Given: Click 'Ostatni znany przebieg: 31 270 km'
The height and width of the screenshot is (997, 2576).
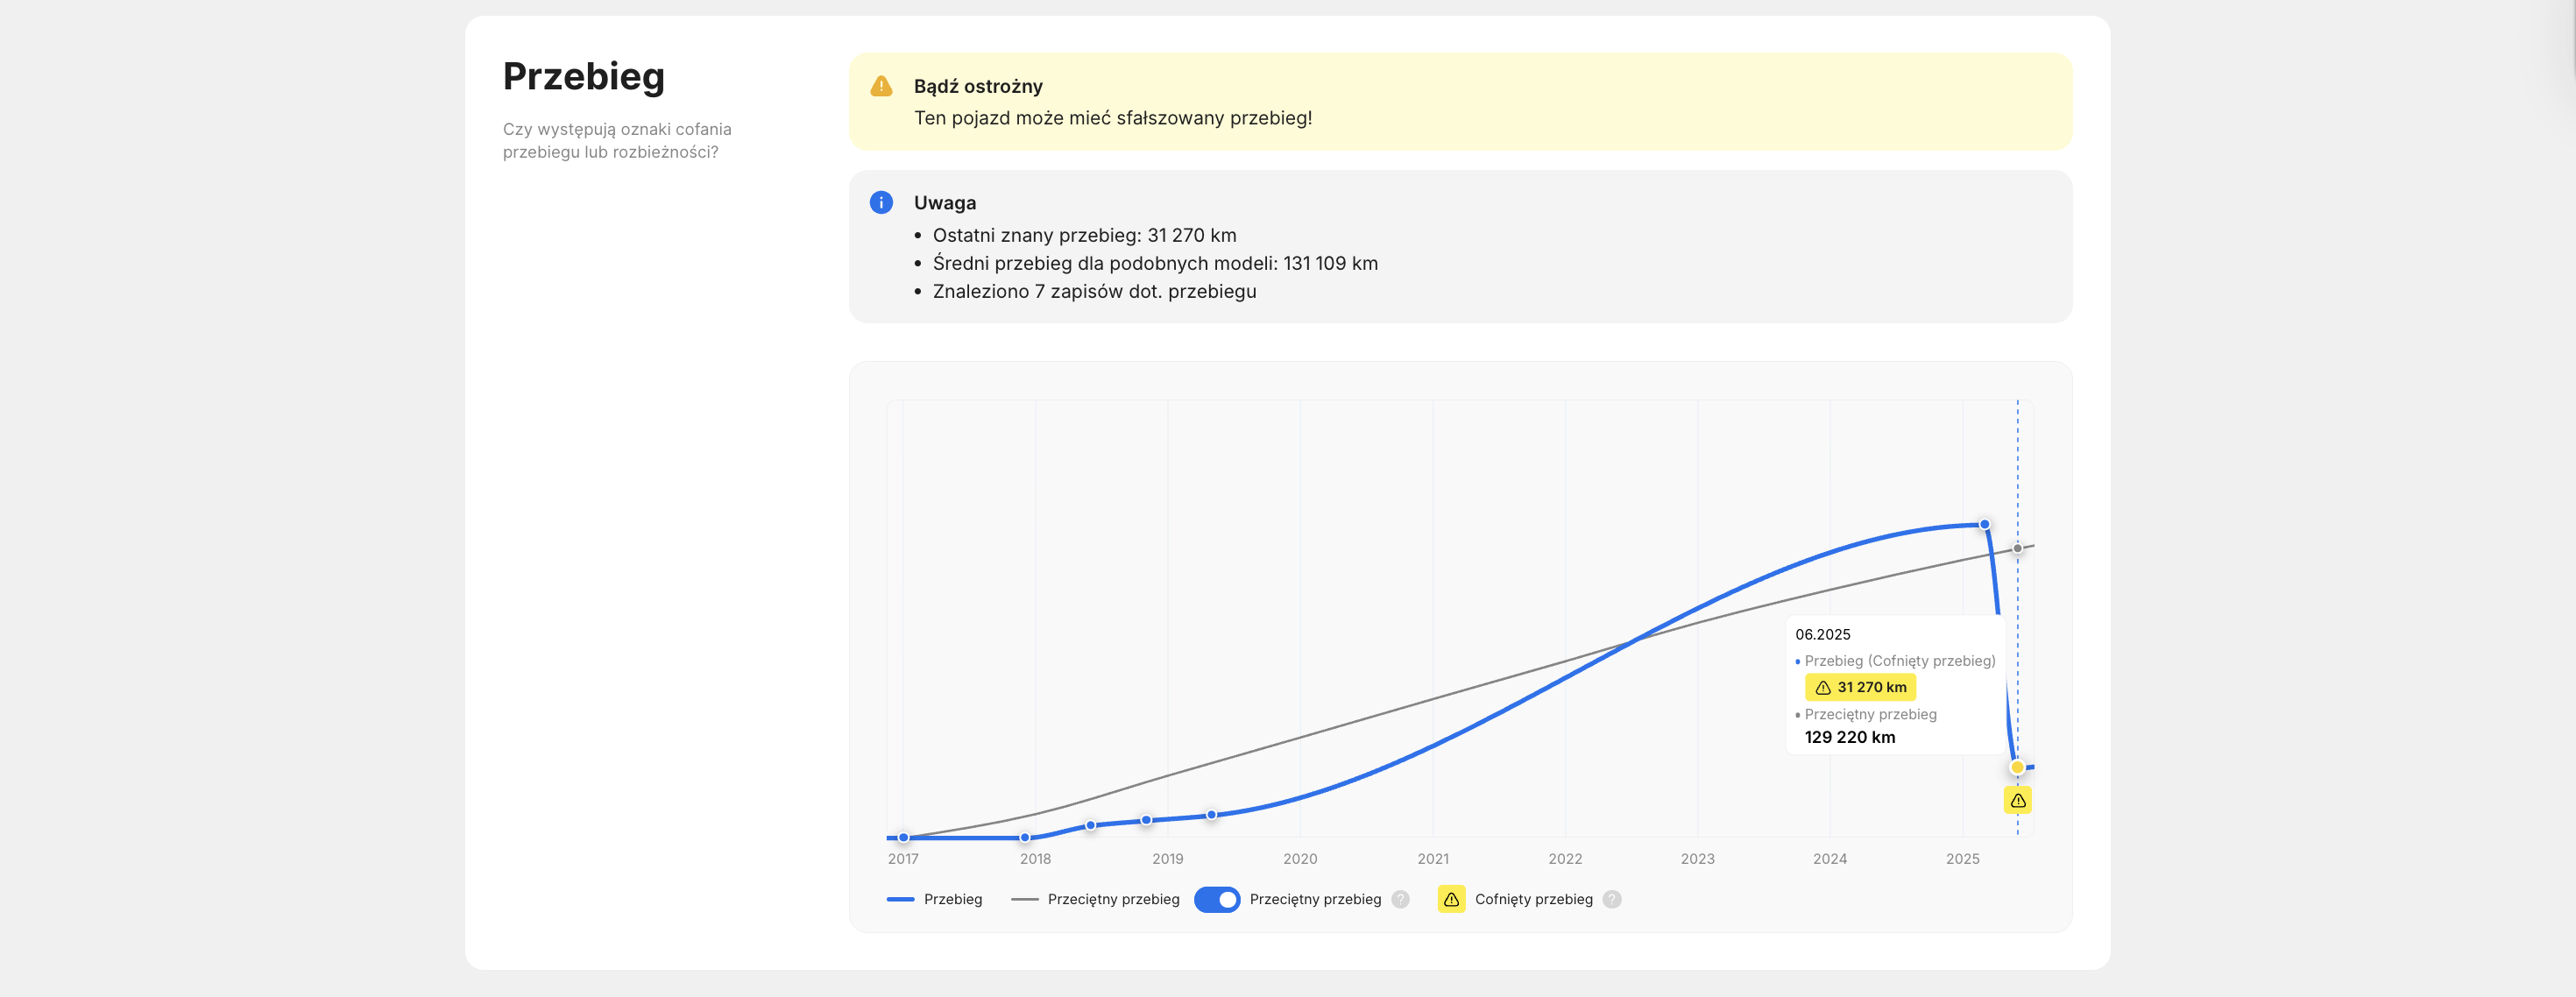Looking at the screenshot, I should [x=1084, y=236].
